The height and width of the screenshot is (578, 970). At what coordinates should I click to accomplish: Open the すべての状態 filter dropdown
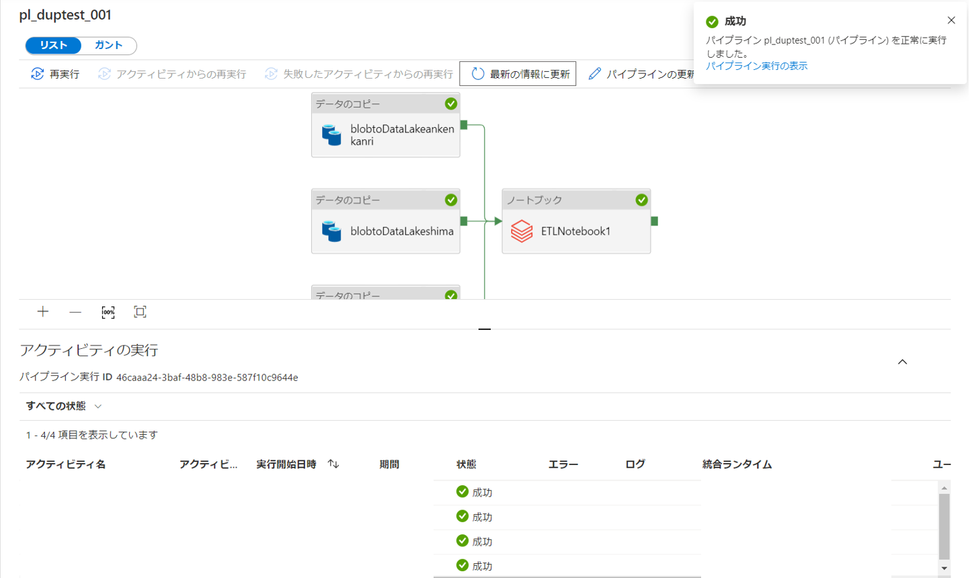pos(64,406)
